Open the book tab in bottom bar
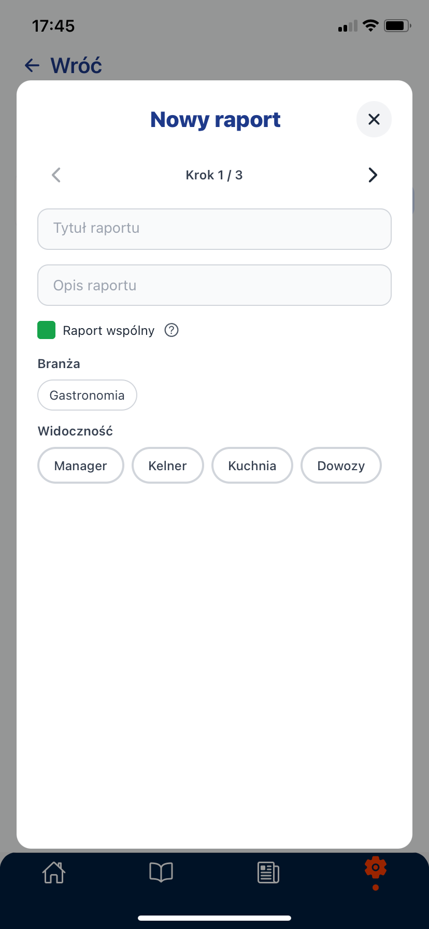 click(x=161, y=872)
